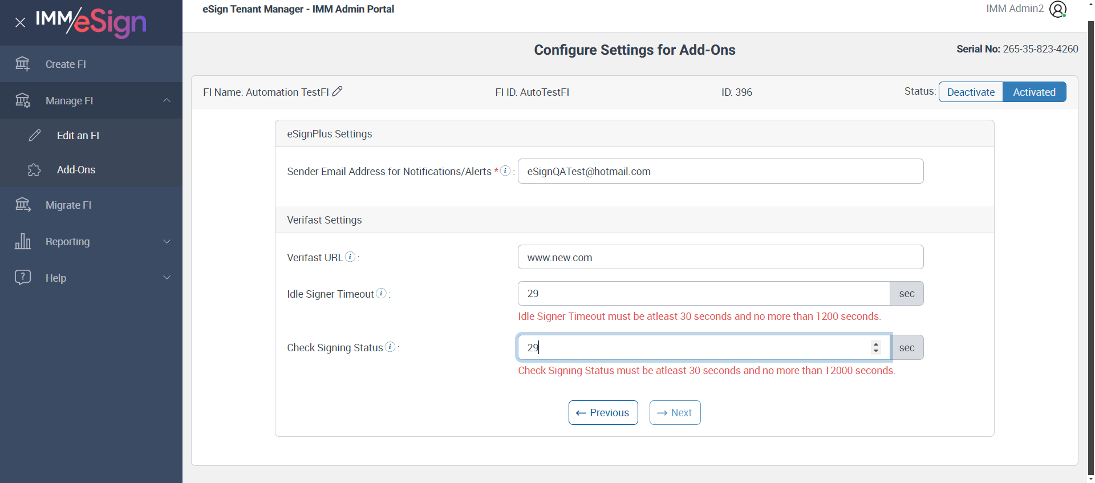The height and width of the screenshot is (483, 1095).
Task: Switch FI status to Deactivate
Action: 971,92
